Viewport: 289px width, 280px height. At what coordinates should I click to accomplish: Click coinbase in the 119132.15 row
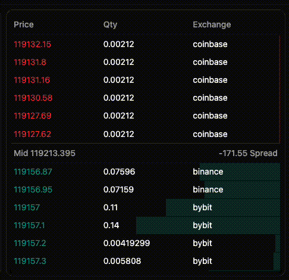[210, 44]
